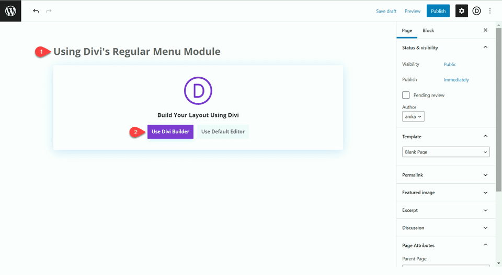Check the Pending review checkbox
502x275 pixels.
pyautogui.click(x=406, y=95)
